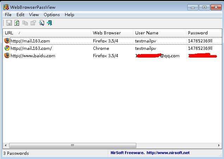Click the scrollbar right arrow
This screenshot has width=224, height=159.
(219, 145)
